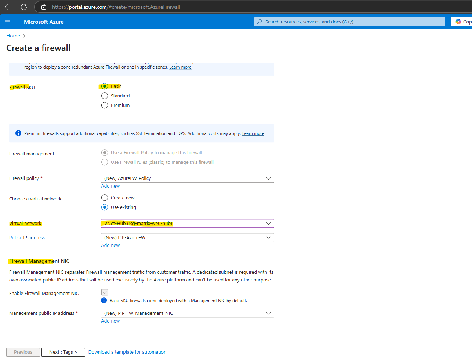The width and height of the screenshot is (472, 361).
Task: Click the browser address bar URL
Action: [x=116, y=7]
